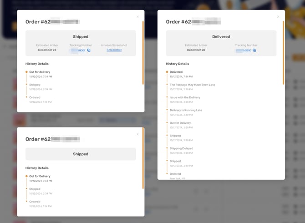Click "History Details" heading in Delivered card
Viewport: 305px width, 223px height.
tap(178, 64)
